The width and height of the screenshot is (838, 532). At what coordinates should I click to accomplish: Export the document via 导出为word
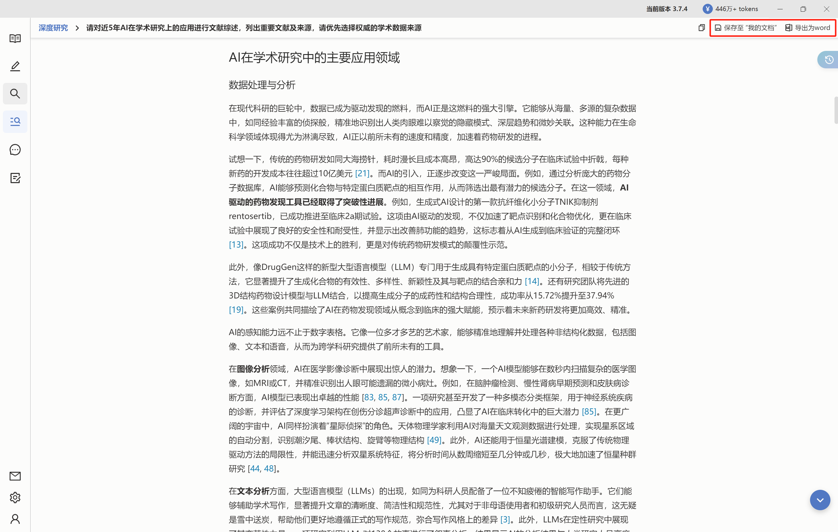click(808, 28)
